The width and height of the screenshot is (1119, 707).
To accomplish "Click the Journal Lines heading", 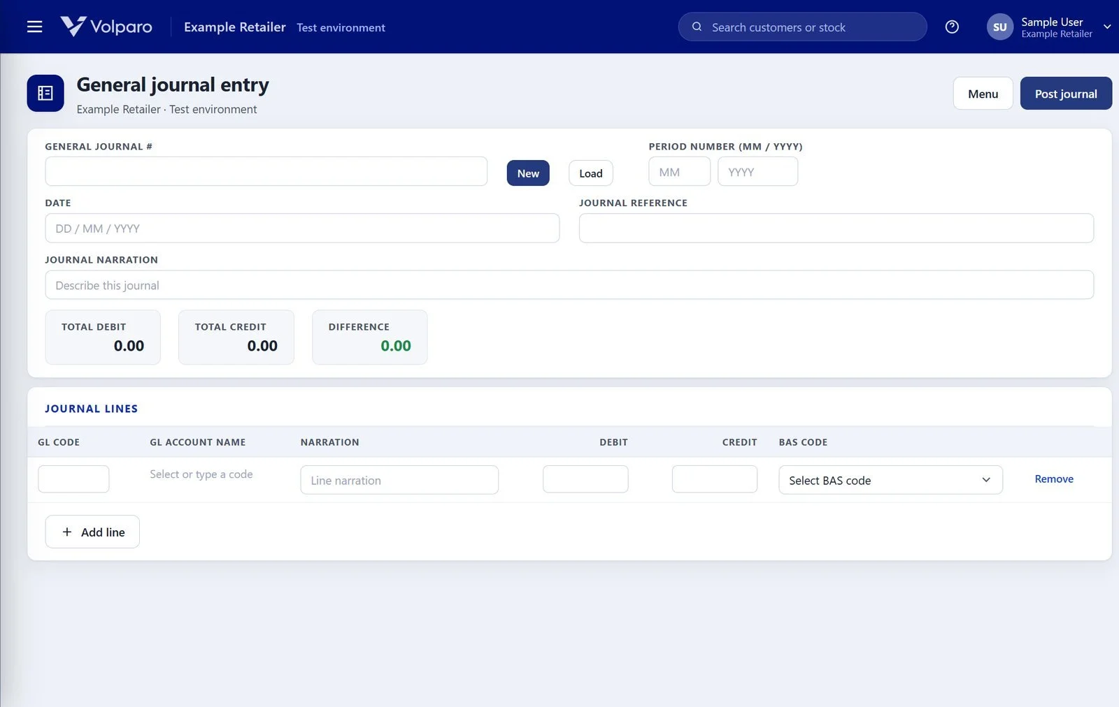I will (91, 409).
